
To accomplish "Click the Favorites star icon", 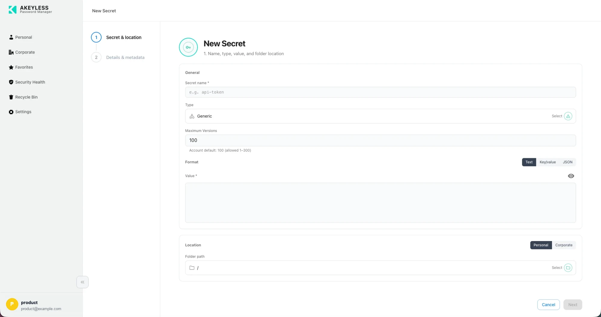I will coord(11,67).
